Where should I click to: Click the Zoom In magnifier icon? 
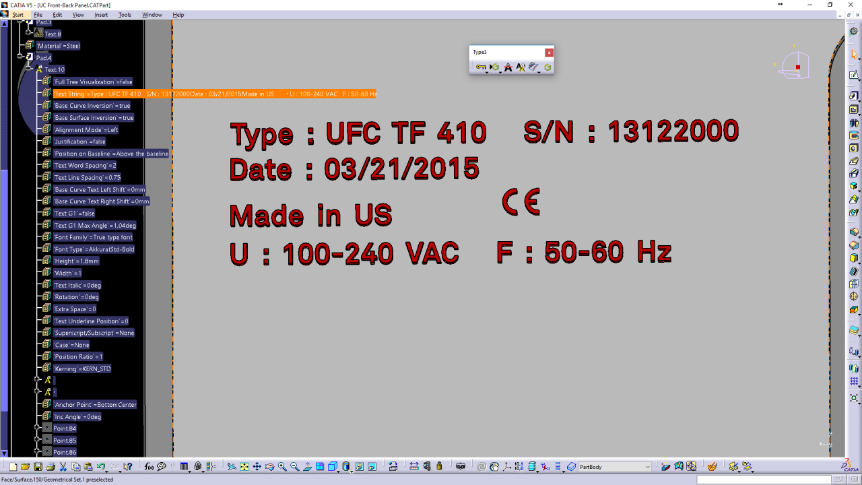(x=283, y=466)
